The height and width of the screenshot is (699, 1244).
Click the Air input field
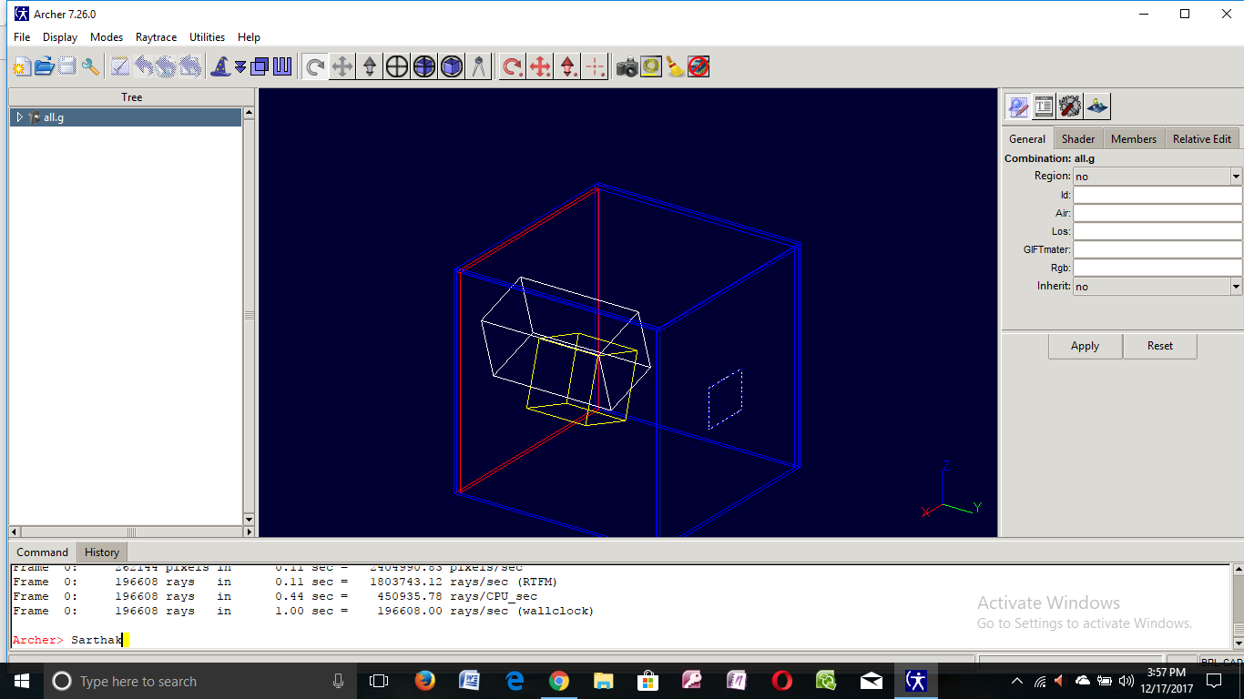tap(1157, 213)
